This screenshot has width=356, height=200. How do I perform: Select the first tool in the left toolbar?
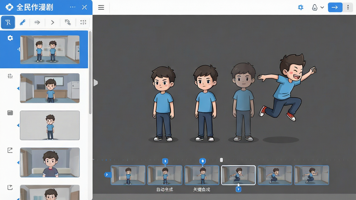point(8,22)
